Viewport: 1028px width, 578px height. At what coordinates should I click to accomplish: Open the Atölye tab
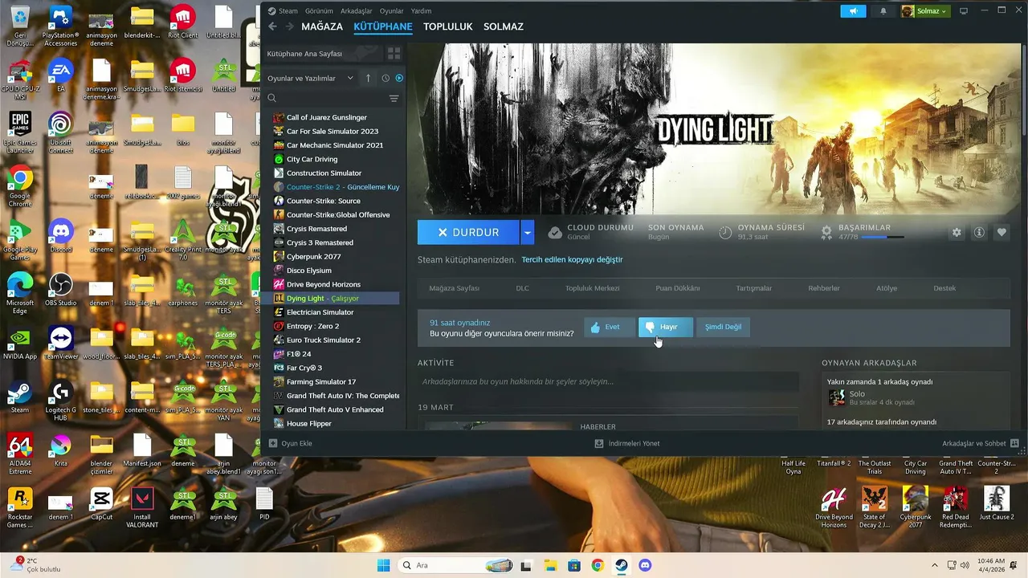887,288
